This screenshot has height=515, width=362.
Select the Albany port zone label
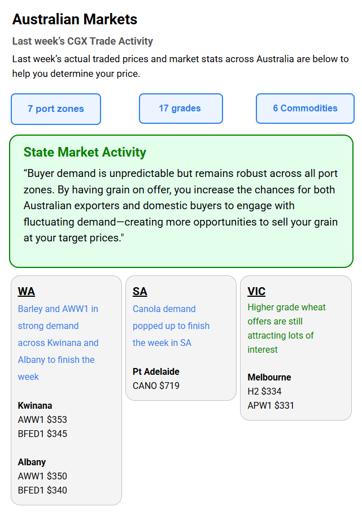32,462
